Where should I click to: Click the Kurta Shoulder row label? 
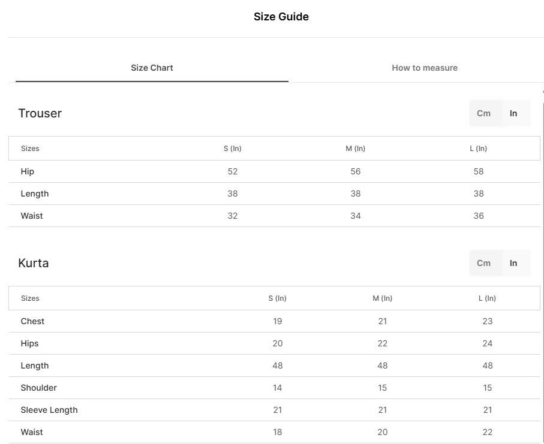38,388
